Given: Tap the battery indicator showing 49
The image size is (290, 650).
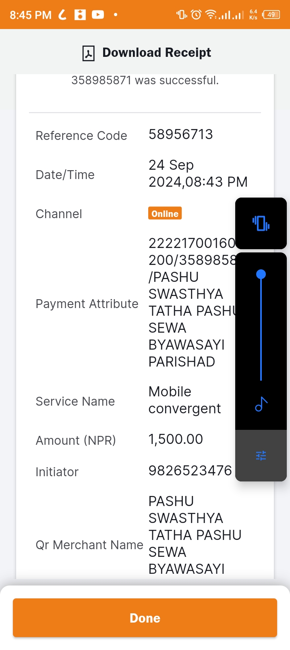Looking at the screenshot, I should (x=271, y=15).
